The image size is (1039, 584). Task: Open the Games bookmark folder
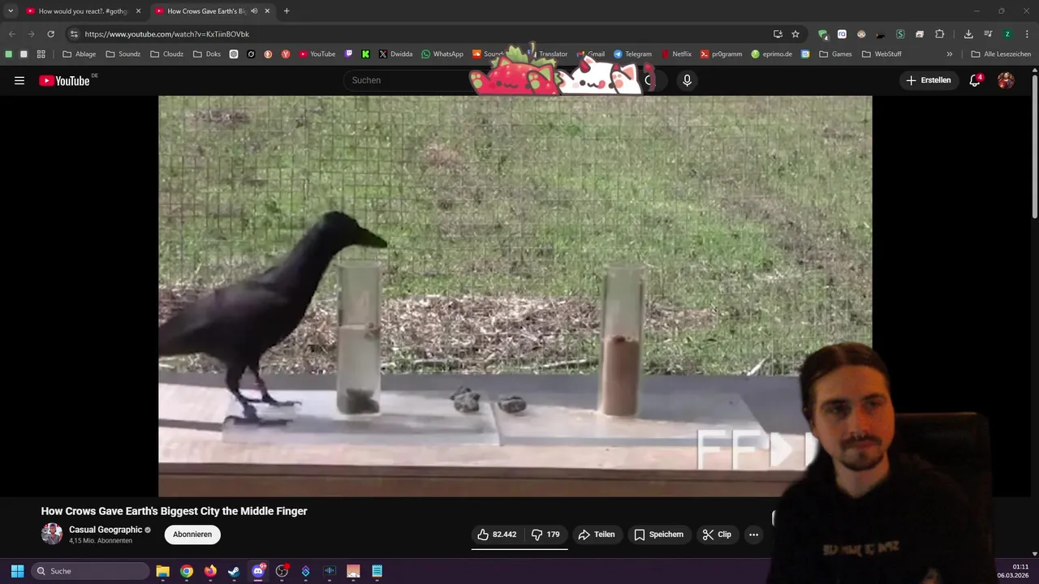tap(836, 54)
